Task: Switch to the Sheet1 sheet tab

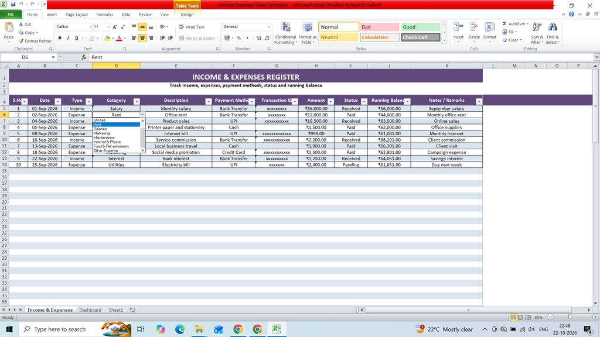Action: click(115, 310)
